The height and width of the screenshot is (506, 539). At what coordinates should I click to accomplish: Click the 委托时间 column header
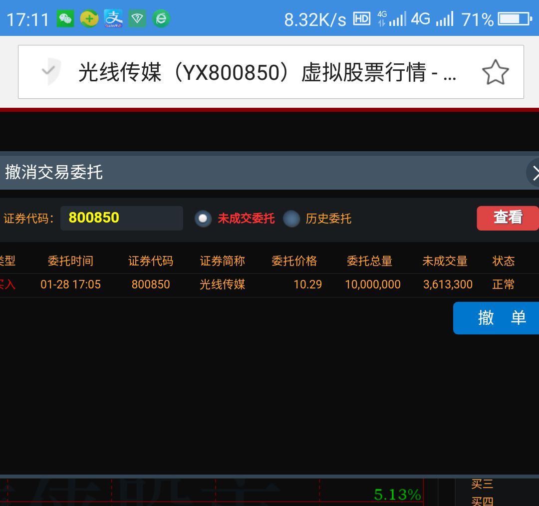pos(70,261)
